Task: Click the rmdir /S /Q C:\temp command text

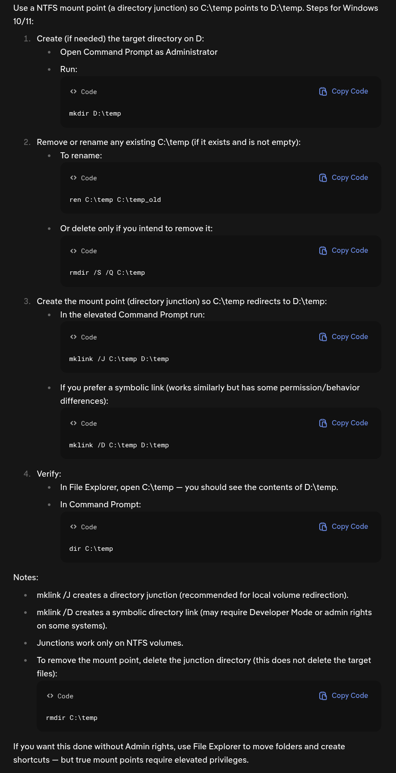Action: point(107,273)
